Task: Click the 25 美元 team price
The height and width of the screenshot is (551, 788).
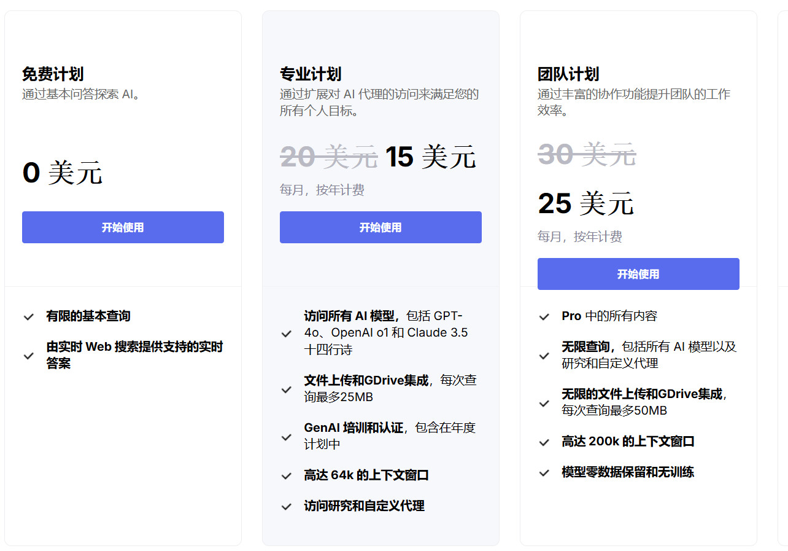Action: click(585, 203)
